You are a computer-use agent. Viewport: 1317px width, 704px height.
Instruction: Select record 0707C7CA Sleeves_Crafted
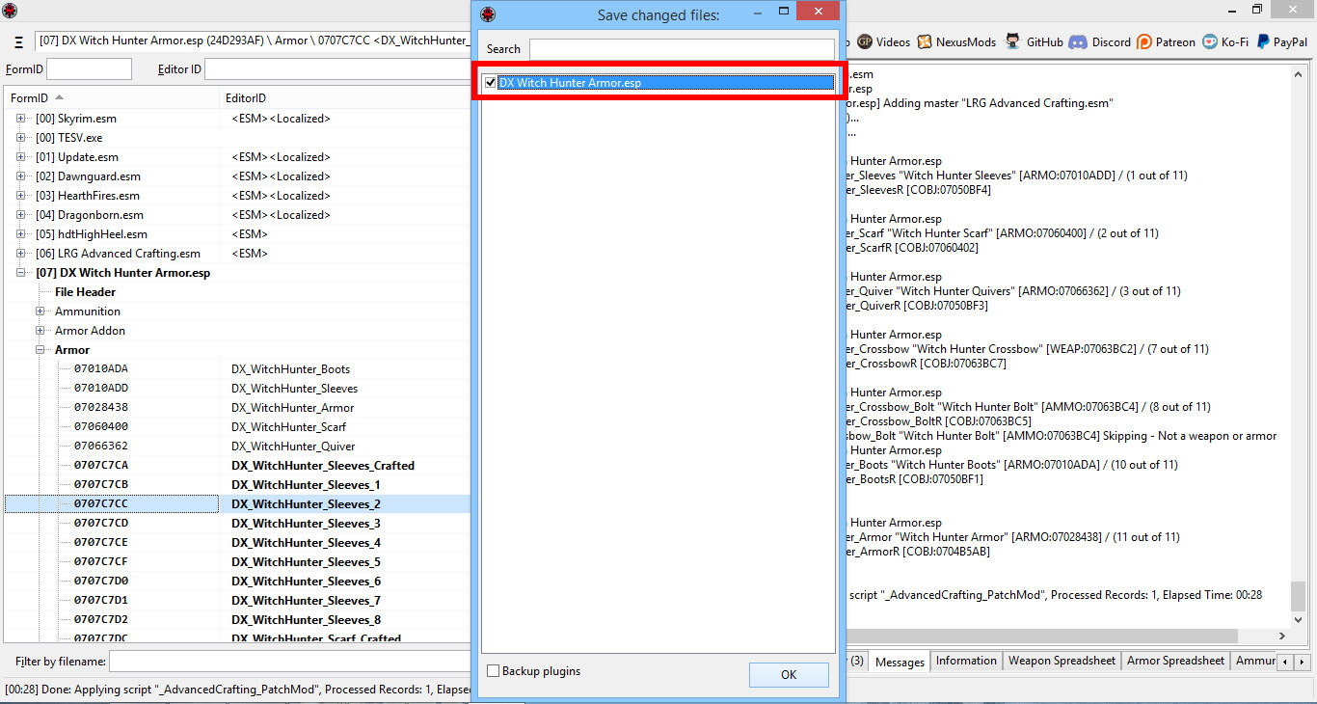pos(237,466)
